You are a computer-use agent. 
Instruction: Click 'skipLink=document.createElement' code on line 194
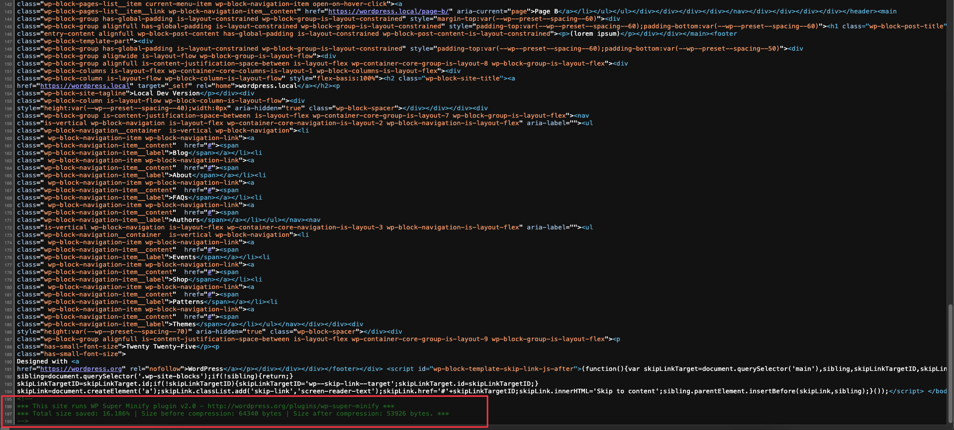point(77,391)
